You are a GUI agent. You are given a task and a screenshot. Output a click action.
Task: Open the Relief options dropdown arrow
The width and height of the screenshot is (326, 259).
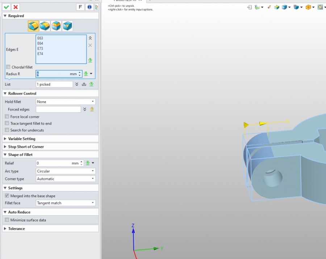[93, 163]
